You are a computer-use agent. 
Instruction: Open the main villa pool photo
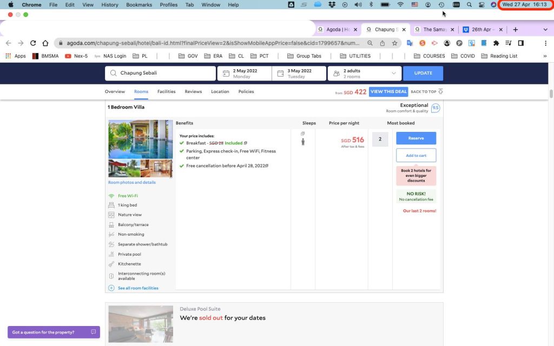[x=141, y=139]
